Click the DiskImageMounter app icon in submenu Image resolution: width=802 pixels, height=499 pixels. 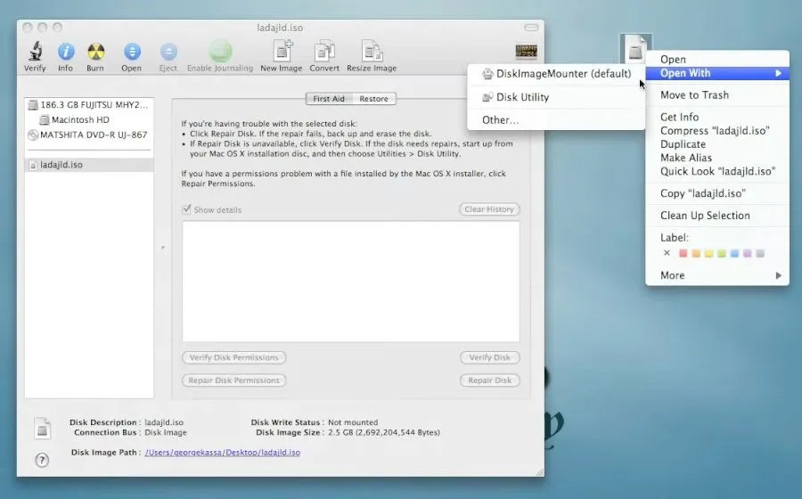(x=488, y=74)
